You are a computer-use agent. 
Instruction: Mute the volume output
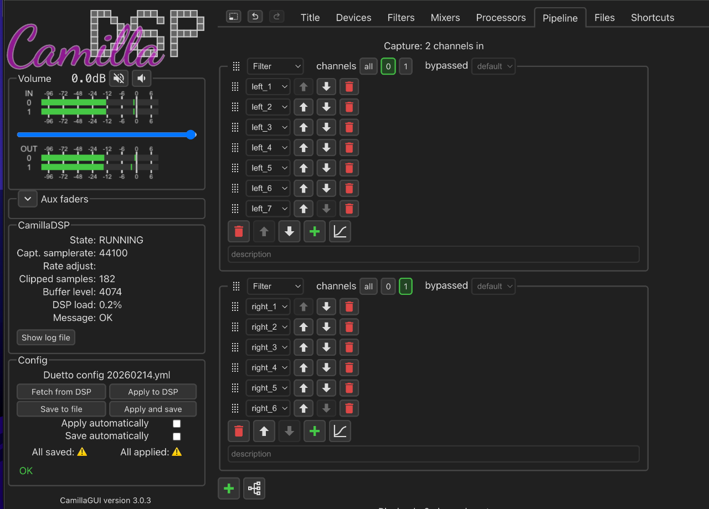[119, 78]
